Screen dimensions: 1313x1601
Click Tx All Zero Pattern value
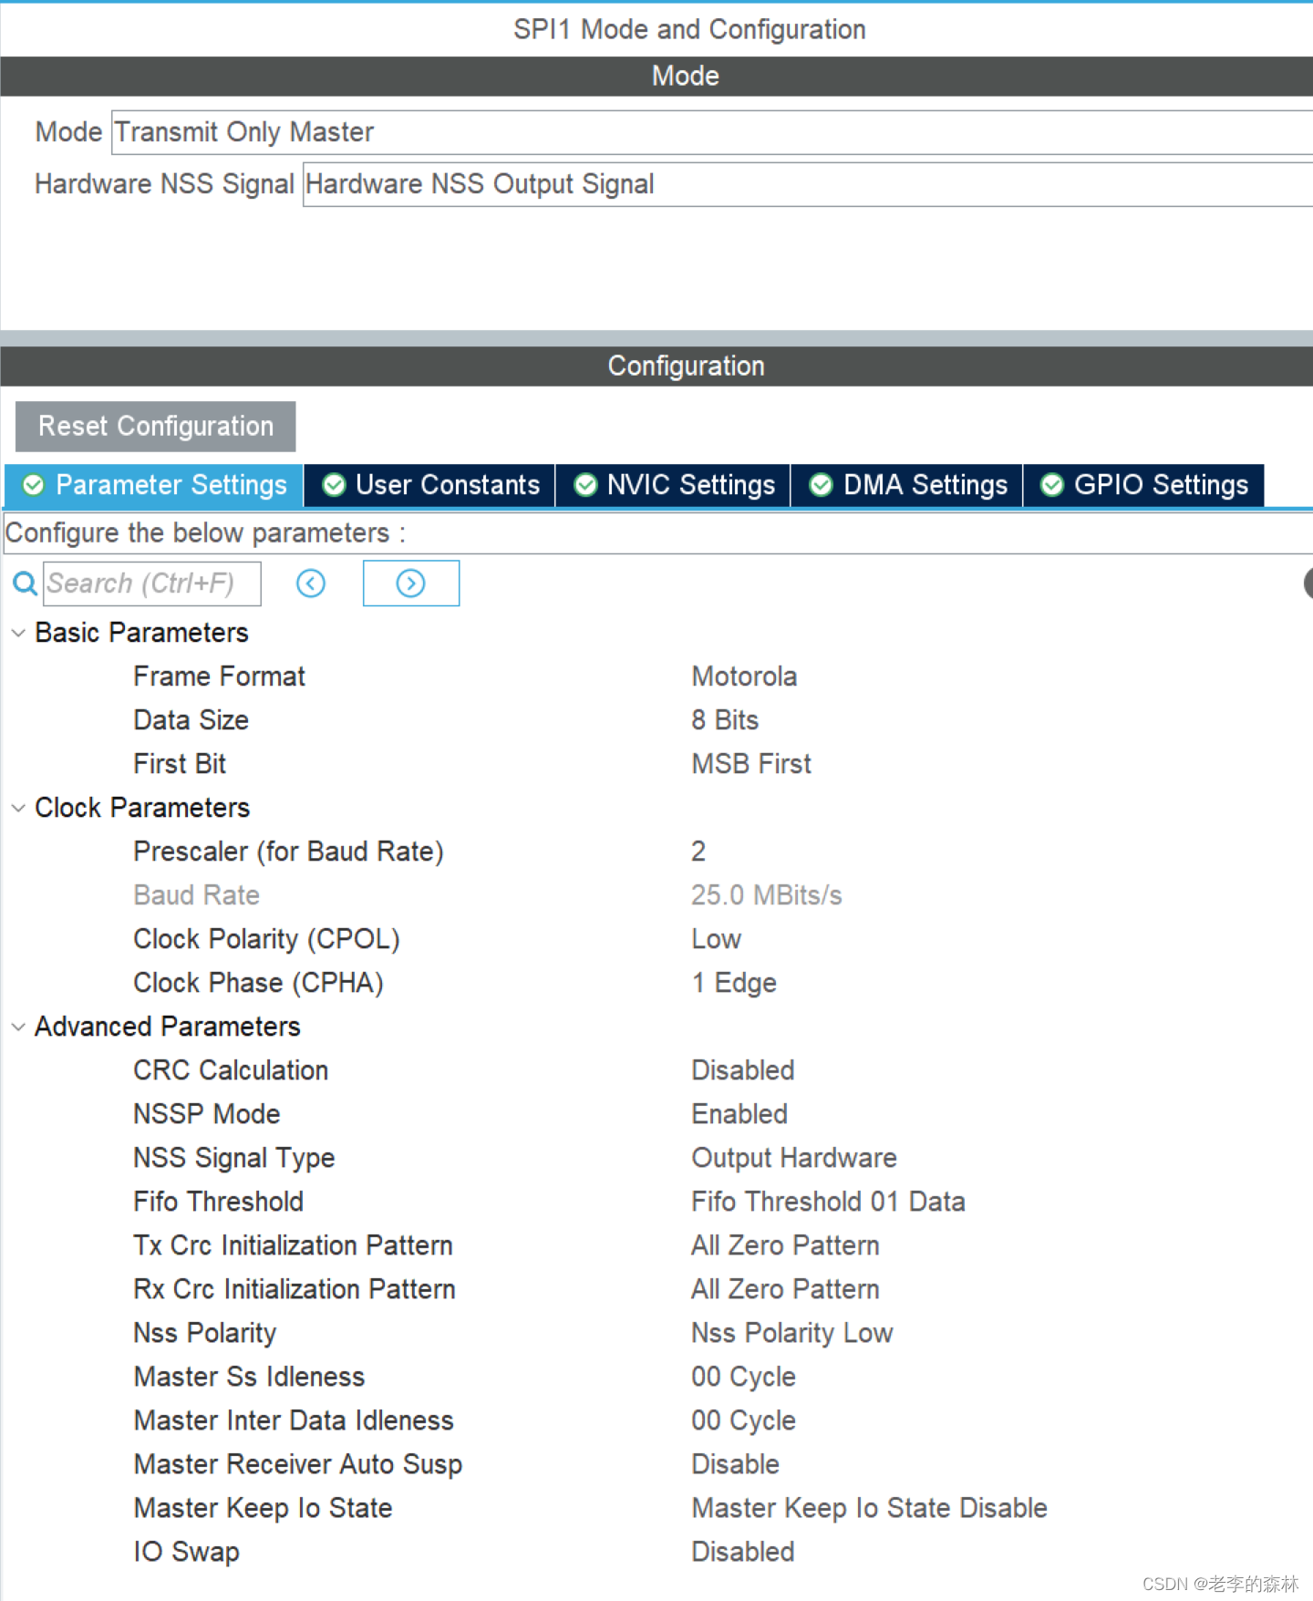click(785, 1245)
